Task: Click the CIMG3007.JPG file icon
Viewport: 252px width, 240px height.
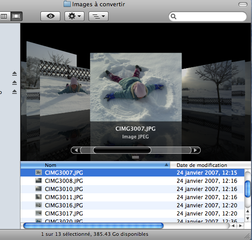Action: click(39, 172)
